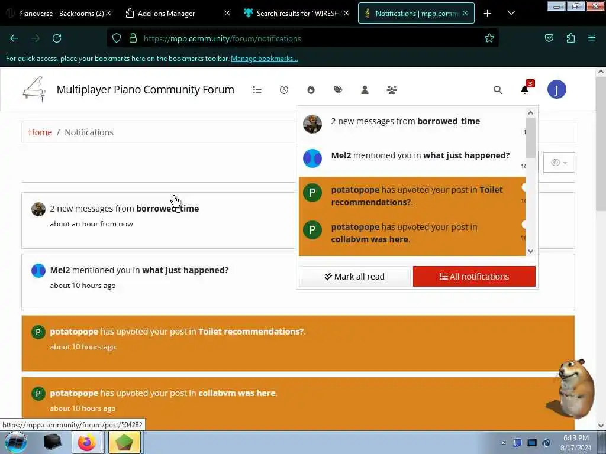The height and width of the screenshot is (454, 606).
Task: Show hidden system tray icons
Action: pos(503,443)
